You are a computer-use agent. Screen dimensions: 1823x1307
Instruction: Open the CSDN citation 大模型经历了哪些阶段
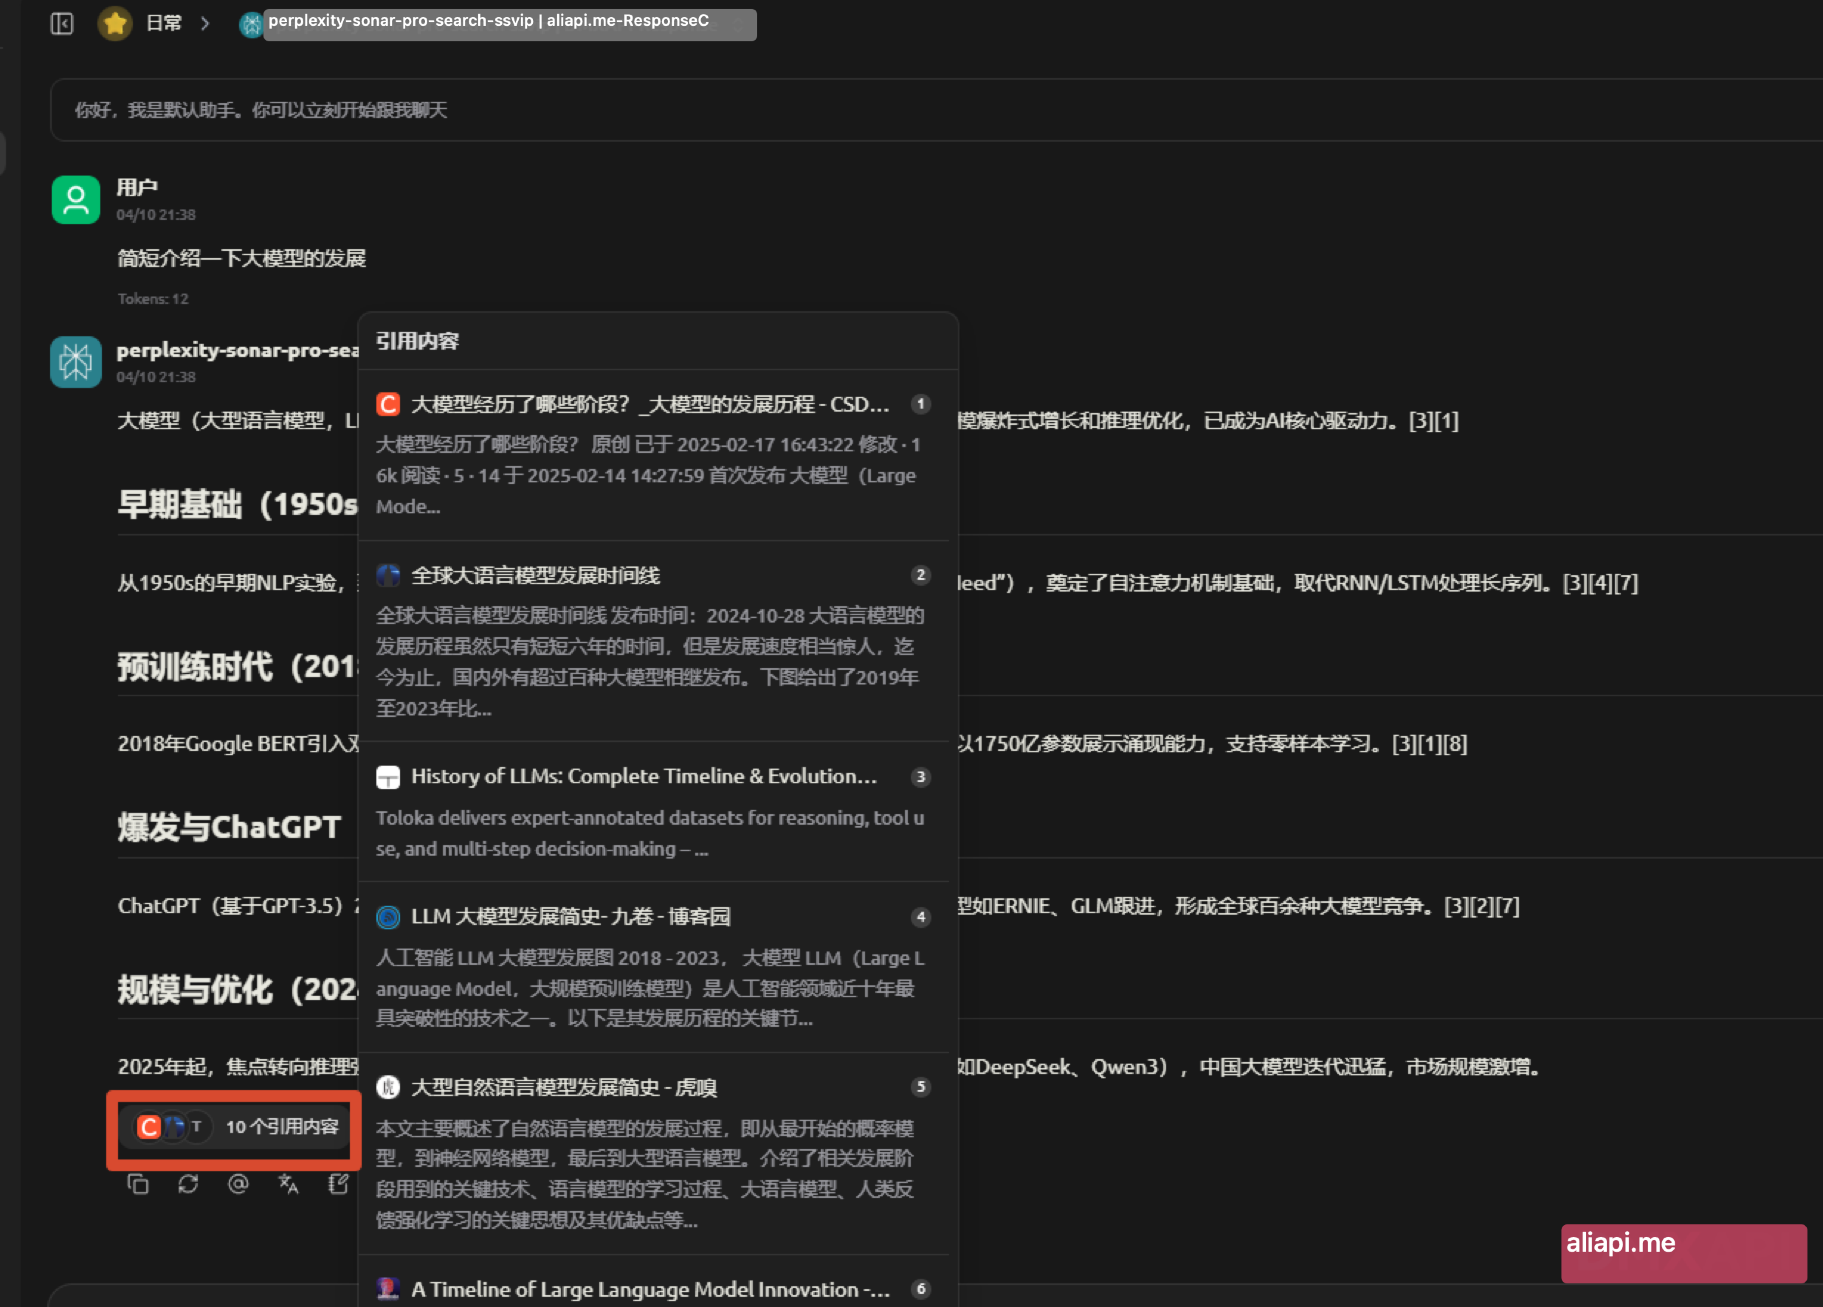click(650, 404)
